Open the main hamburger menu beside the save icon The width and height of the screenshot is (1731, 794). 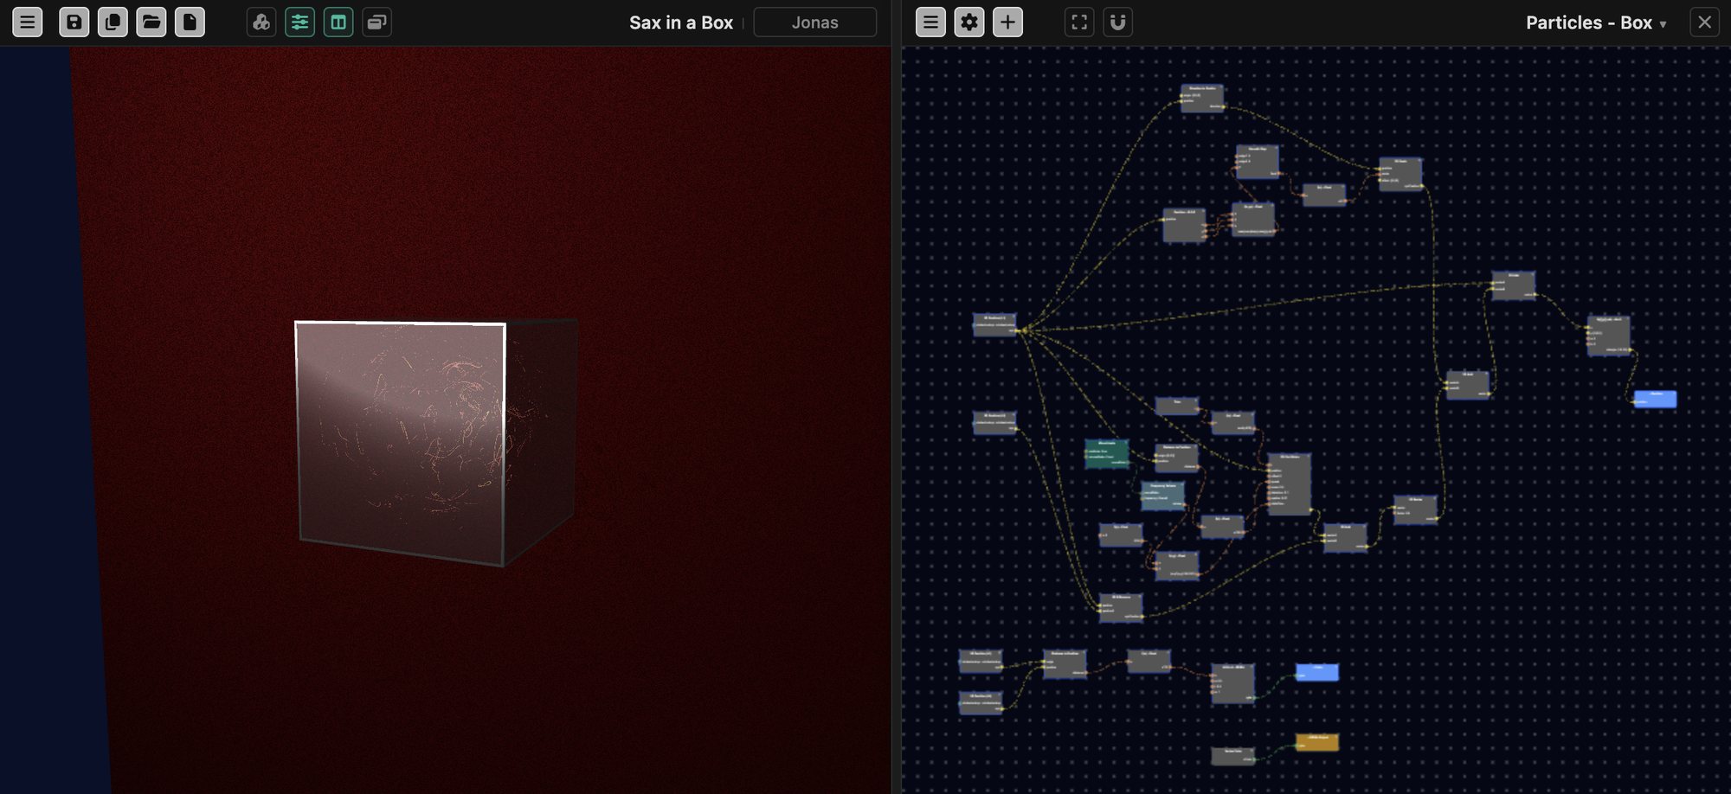[27, 22]
